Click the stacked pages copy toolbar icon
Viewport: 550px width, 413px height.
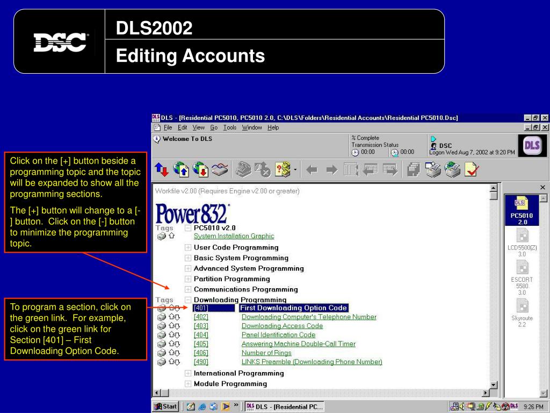414,169
